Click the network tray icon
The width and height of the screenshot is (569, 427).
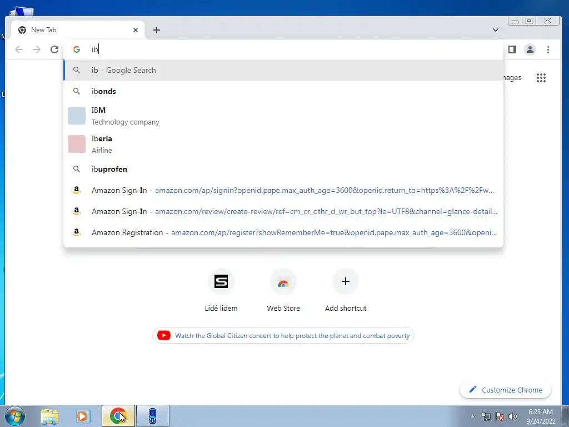486,416
